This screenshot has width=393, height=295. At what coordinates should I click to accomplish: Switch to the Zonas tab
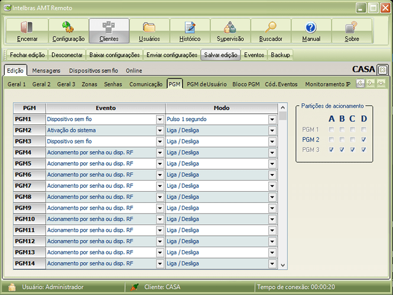coord(89,84)
